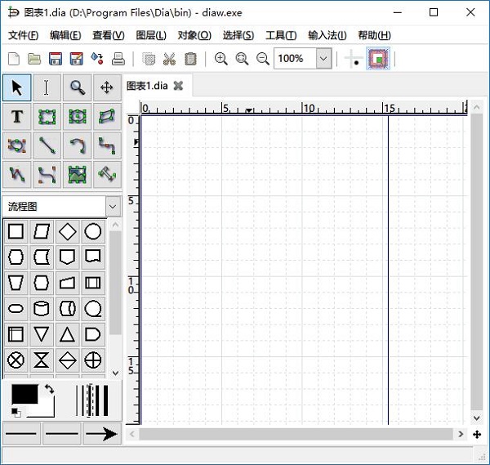Select the Arc tool
Viewport: 490px width, 465px height.
[x=77, y=145]
